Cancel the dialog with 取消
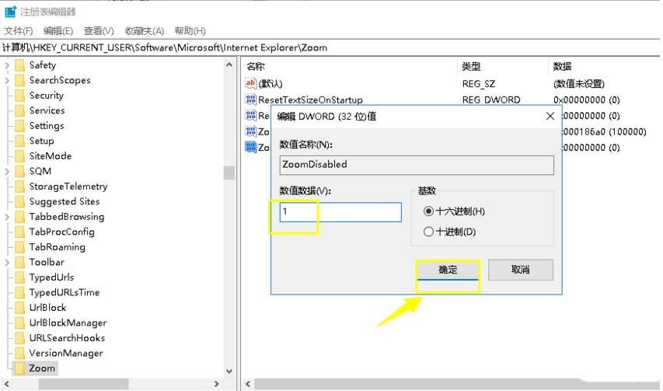This screenshot has width=663, height=391. pyautogui.click(x=521, y=270)
